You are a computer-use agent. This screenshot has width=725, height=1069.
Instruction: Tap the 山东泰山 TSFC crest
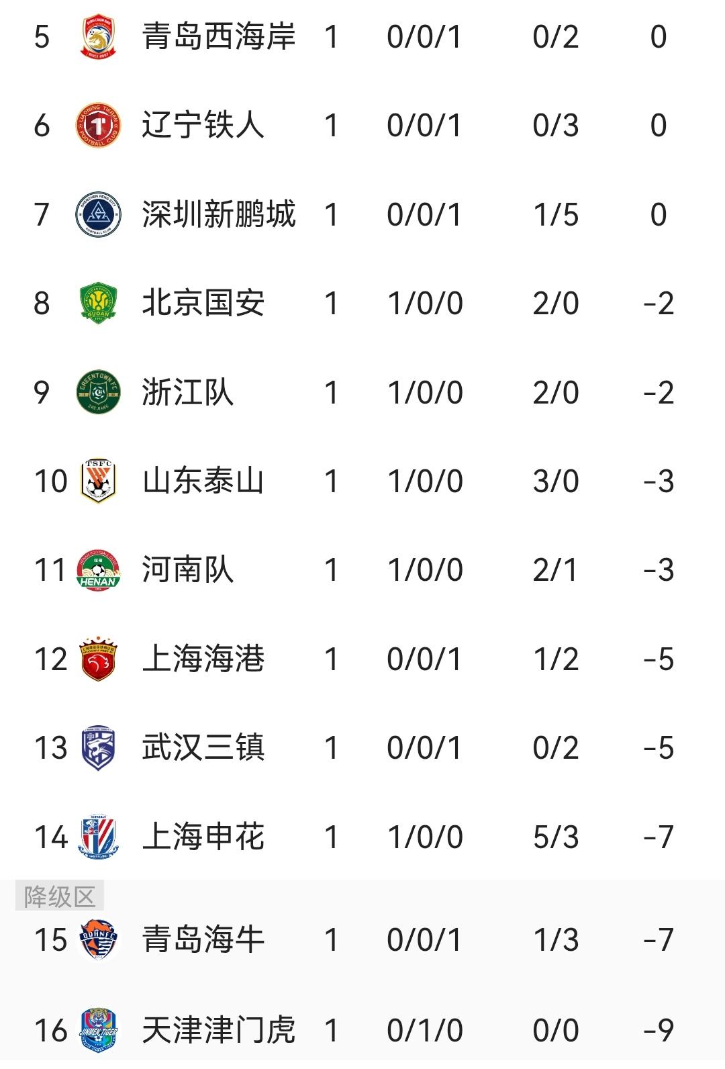pos(98,481)
